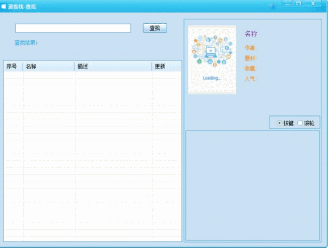Click the window title 漫客栈-查找
Viewport: 328px width, 248px height.
tap(22, 7)
